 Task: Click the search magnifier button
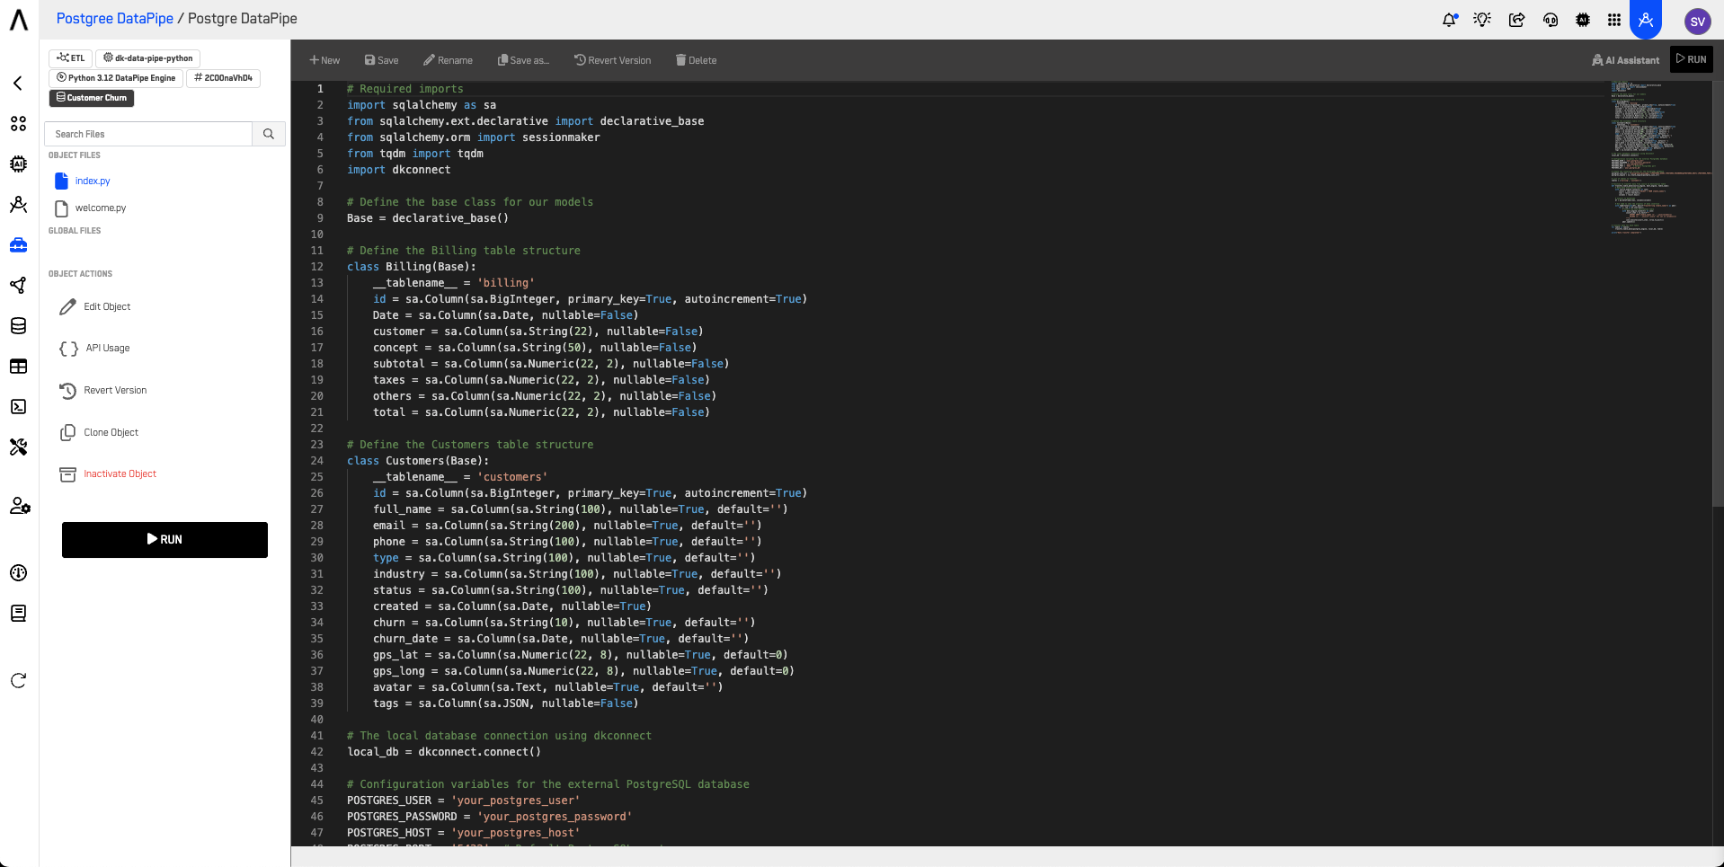tap(269, 134)
